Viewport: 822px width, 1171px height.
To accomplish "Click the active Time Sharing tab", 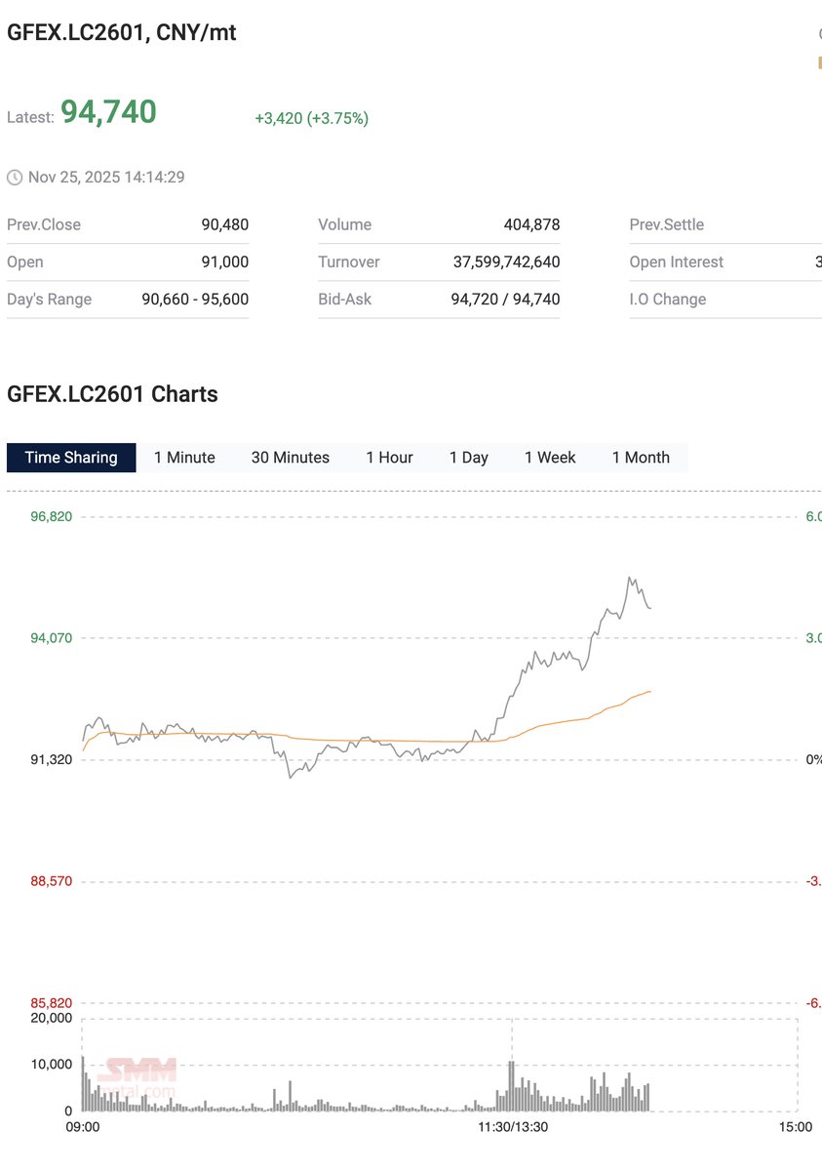I will tap(70, 457).
